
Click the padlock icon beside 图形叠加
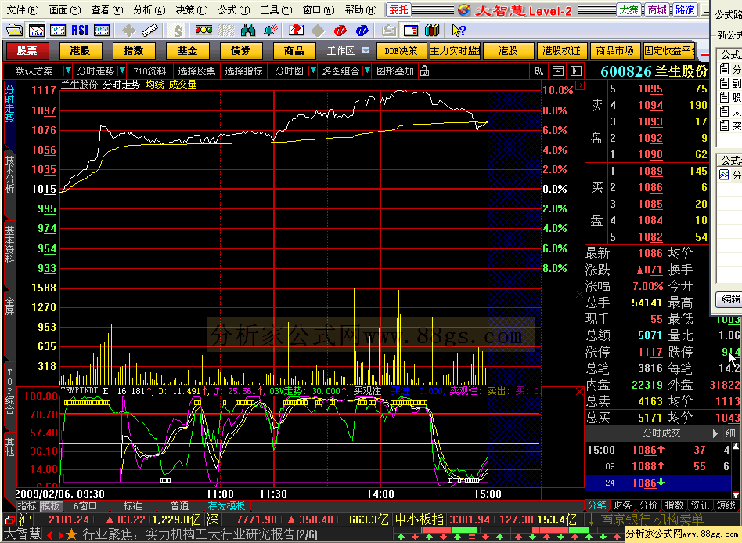(424, 71)
